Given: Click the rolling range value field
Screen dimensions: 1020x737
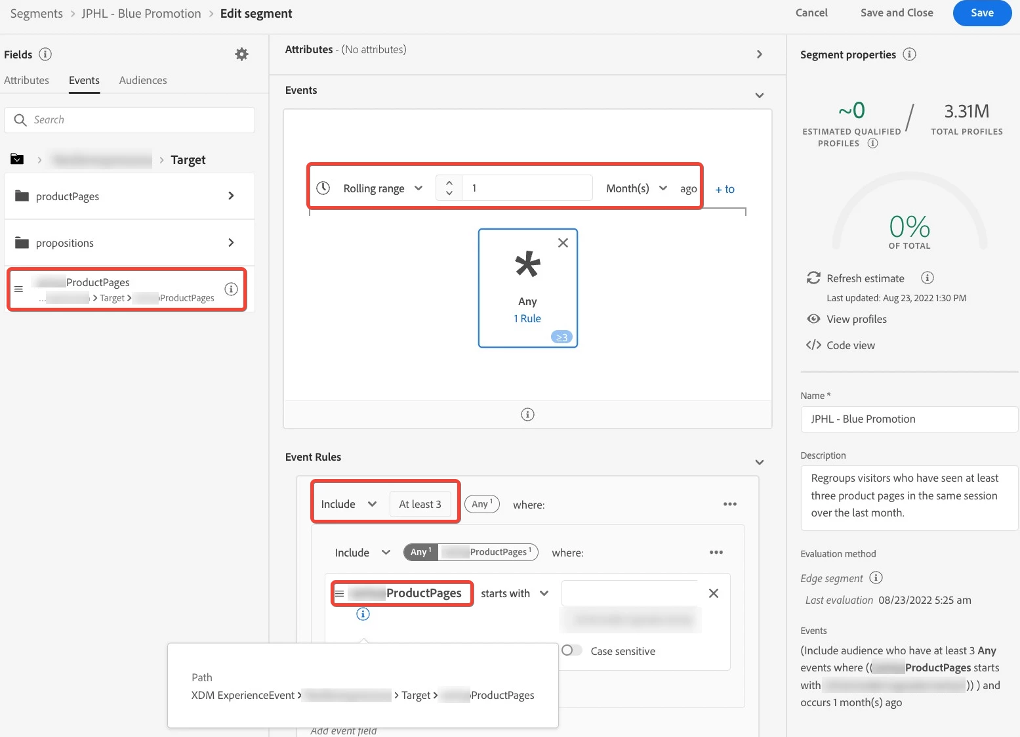Looking at the screenshot, I should [527, 188].
